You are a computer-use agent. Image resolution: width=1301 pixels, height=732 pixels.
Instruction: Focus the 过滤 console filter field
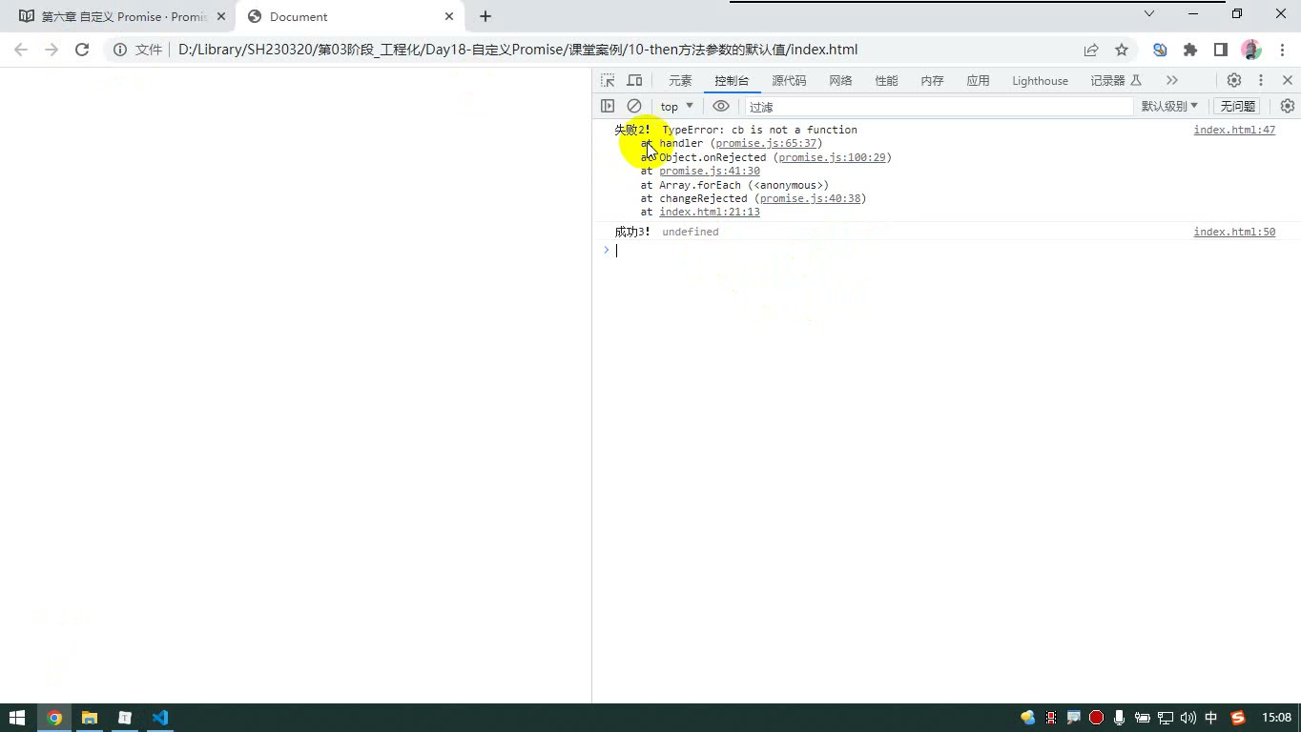[x=940, y=107]
